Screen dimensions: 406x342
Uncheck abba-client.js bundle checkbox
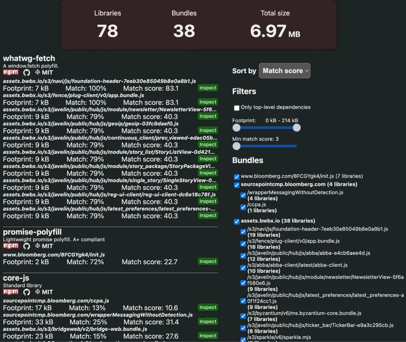tap(243, 268)
